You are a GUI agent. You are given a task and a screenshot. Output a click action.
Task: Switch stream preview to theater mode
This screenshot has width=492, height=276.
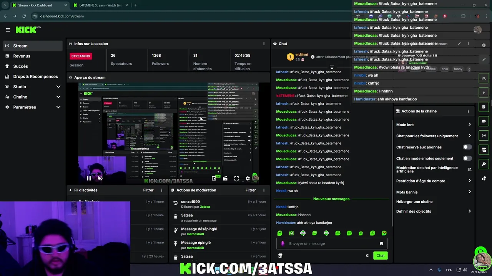(225, 178)
